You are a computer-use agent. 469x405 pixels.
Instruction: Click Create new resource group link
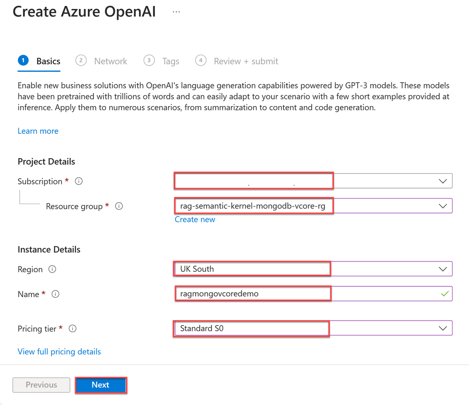point(195,219)
